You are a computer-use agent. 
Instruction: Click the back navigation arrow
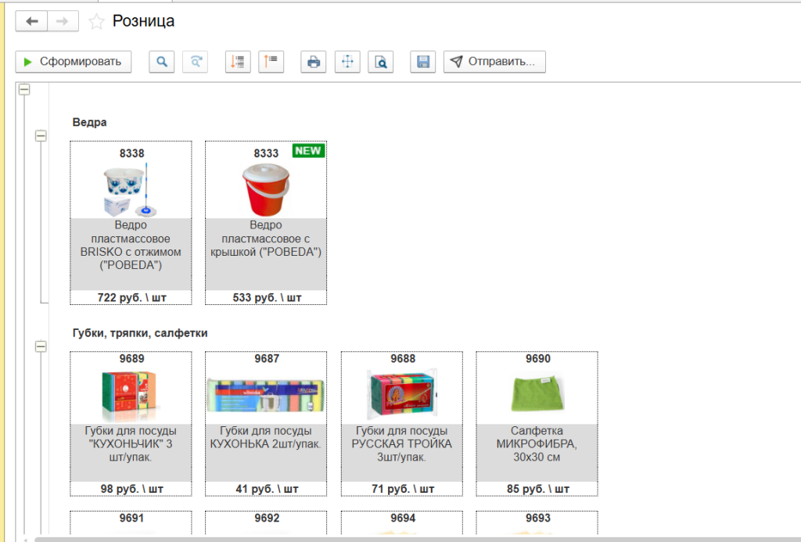point(32,22)
